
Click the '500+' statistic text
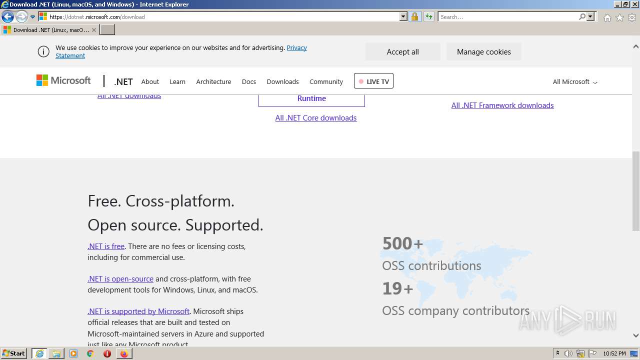[402, 243]
